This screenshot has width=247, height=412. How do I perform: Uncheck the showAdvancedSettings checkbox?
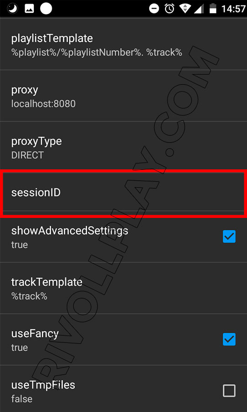[229, 237]
